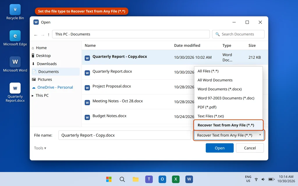Image resolution: width=298 pixels, height=186 pixels.
Task: Select the Budget Notes.docx file name
Action: click(x=109, y=116)
